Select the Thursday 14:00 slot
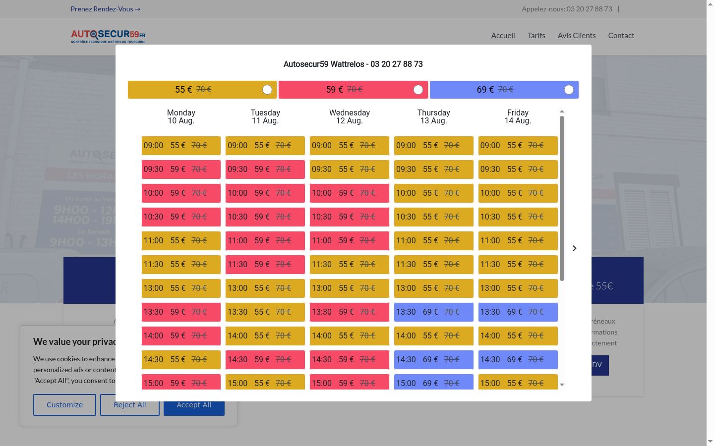Screen dimensions: 714x446 click(434, 336)
